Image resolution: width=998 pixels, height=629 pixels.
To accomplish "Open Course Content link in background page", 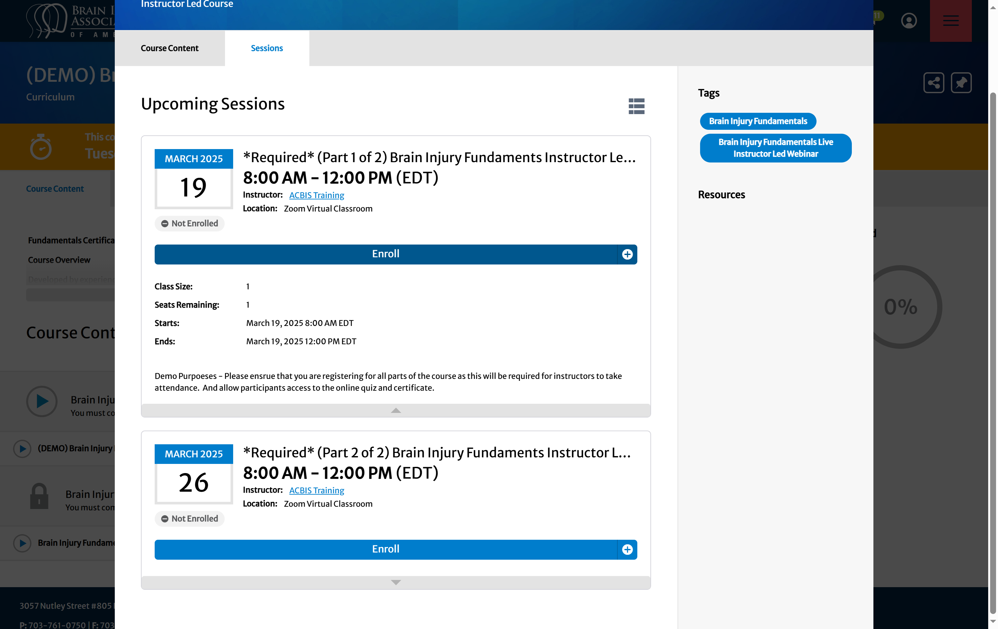I will pos(55,189).
